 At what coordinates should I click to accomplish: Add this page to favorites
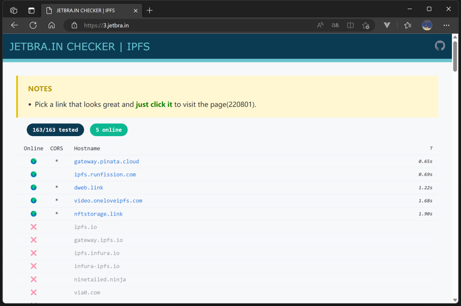366,26
